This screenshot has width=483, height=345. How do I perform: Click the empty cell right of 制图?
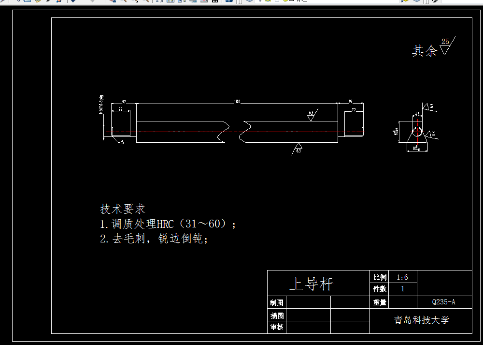coord(308,302)
